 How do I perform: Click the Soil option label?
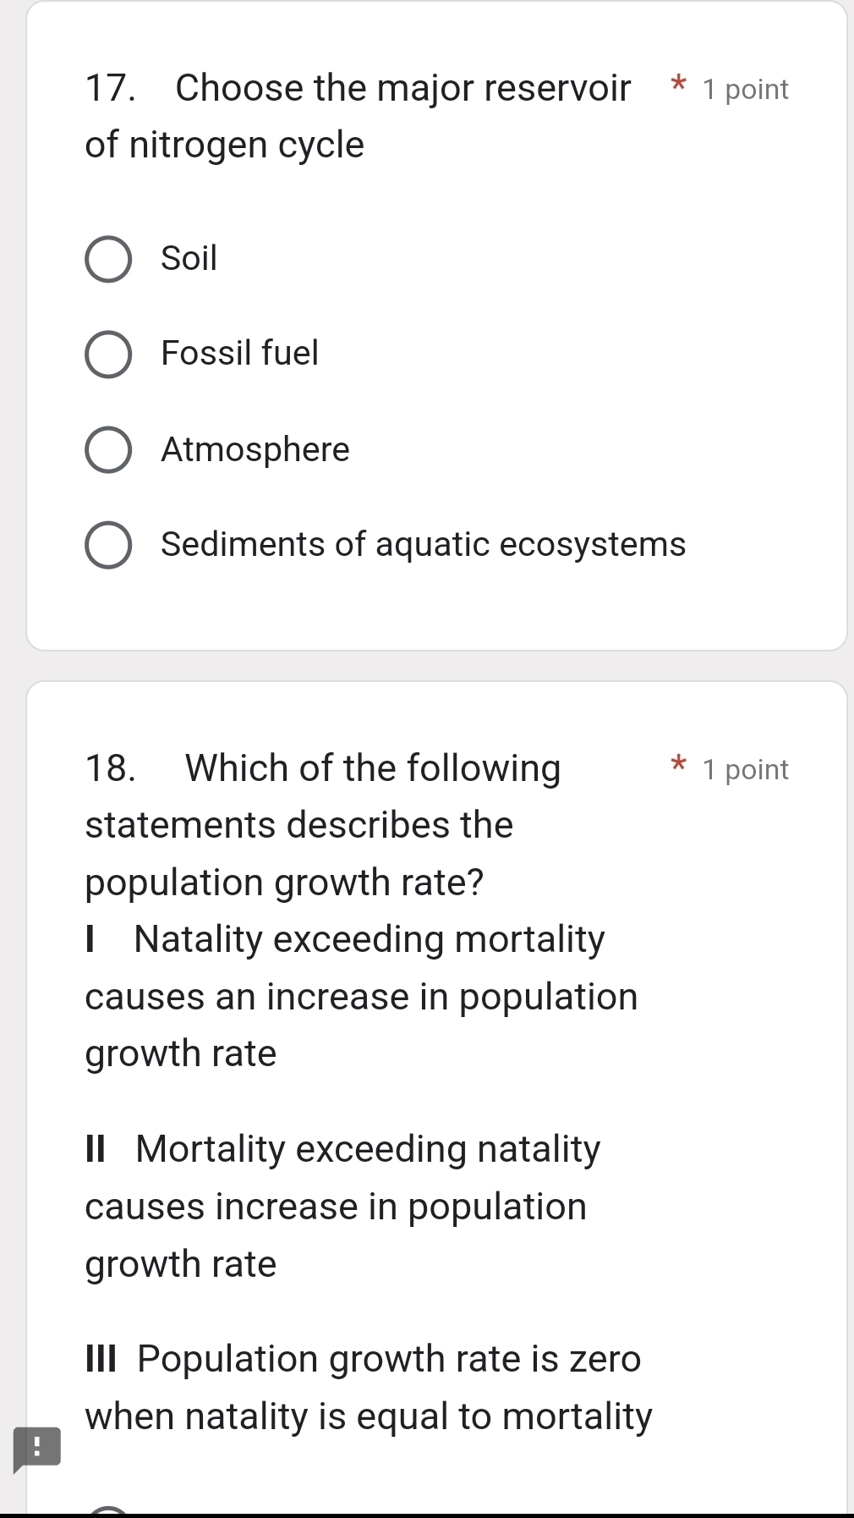click(189, 258)
